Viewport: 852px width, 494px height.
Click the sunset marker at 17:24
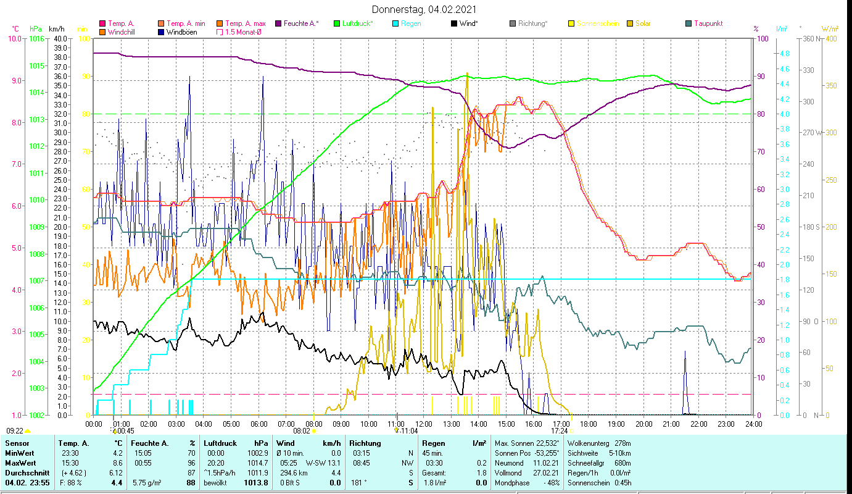tap(571, 431)
